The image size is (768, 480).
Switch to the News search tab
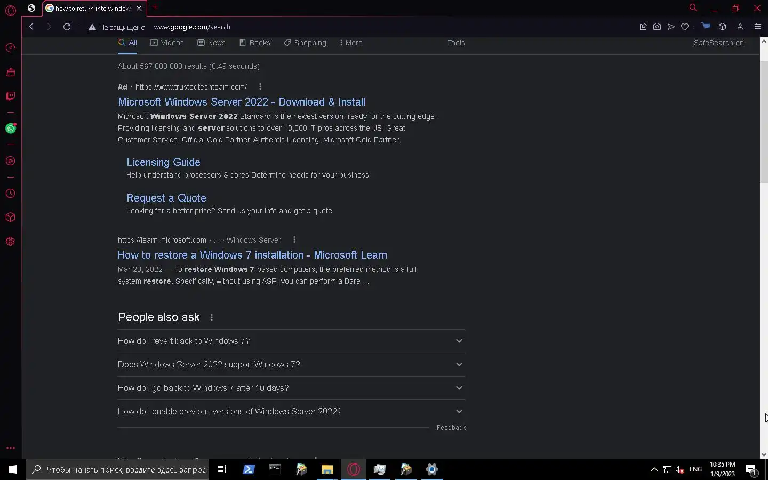coord(211,43)
